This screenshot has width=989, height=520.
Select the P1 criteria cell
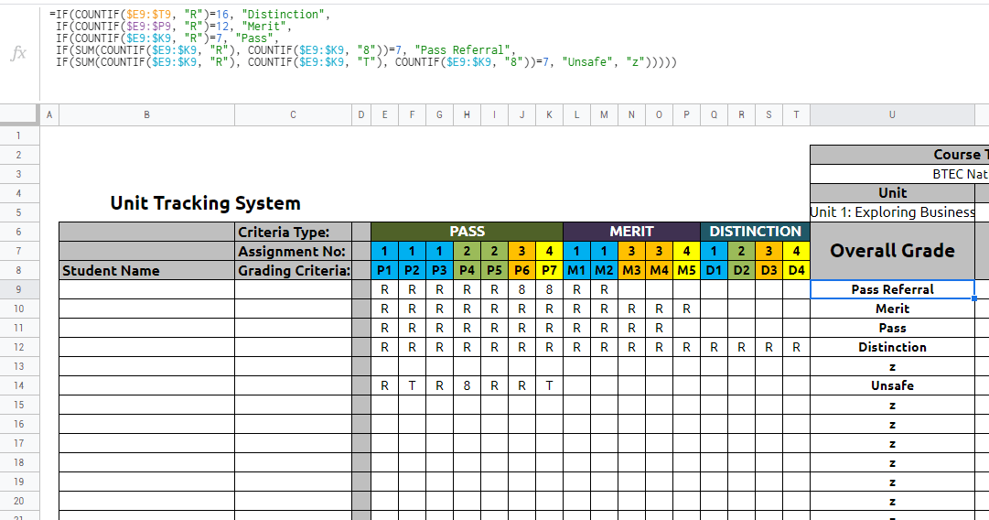[x=384, y=271]
